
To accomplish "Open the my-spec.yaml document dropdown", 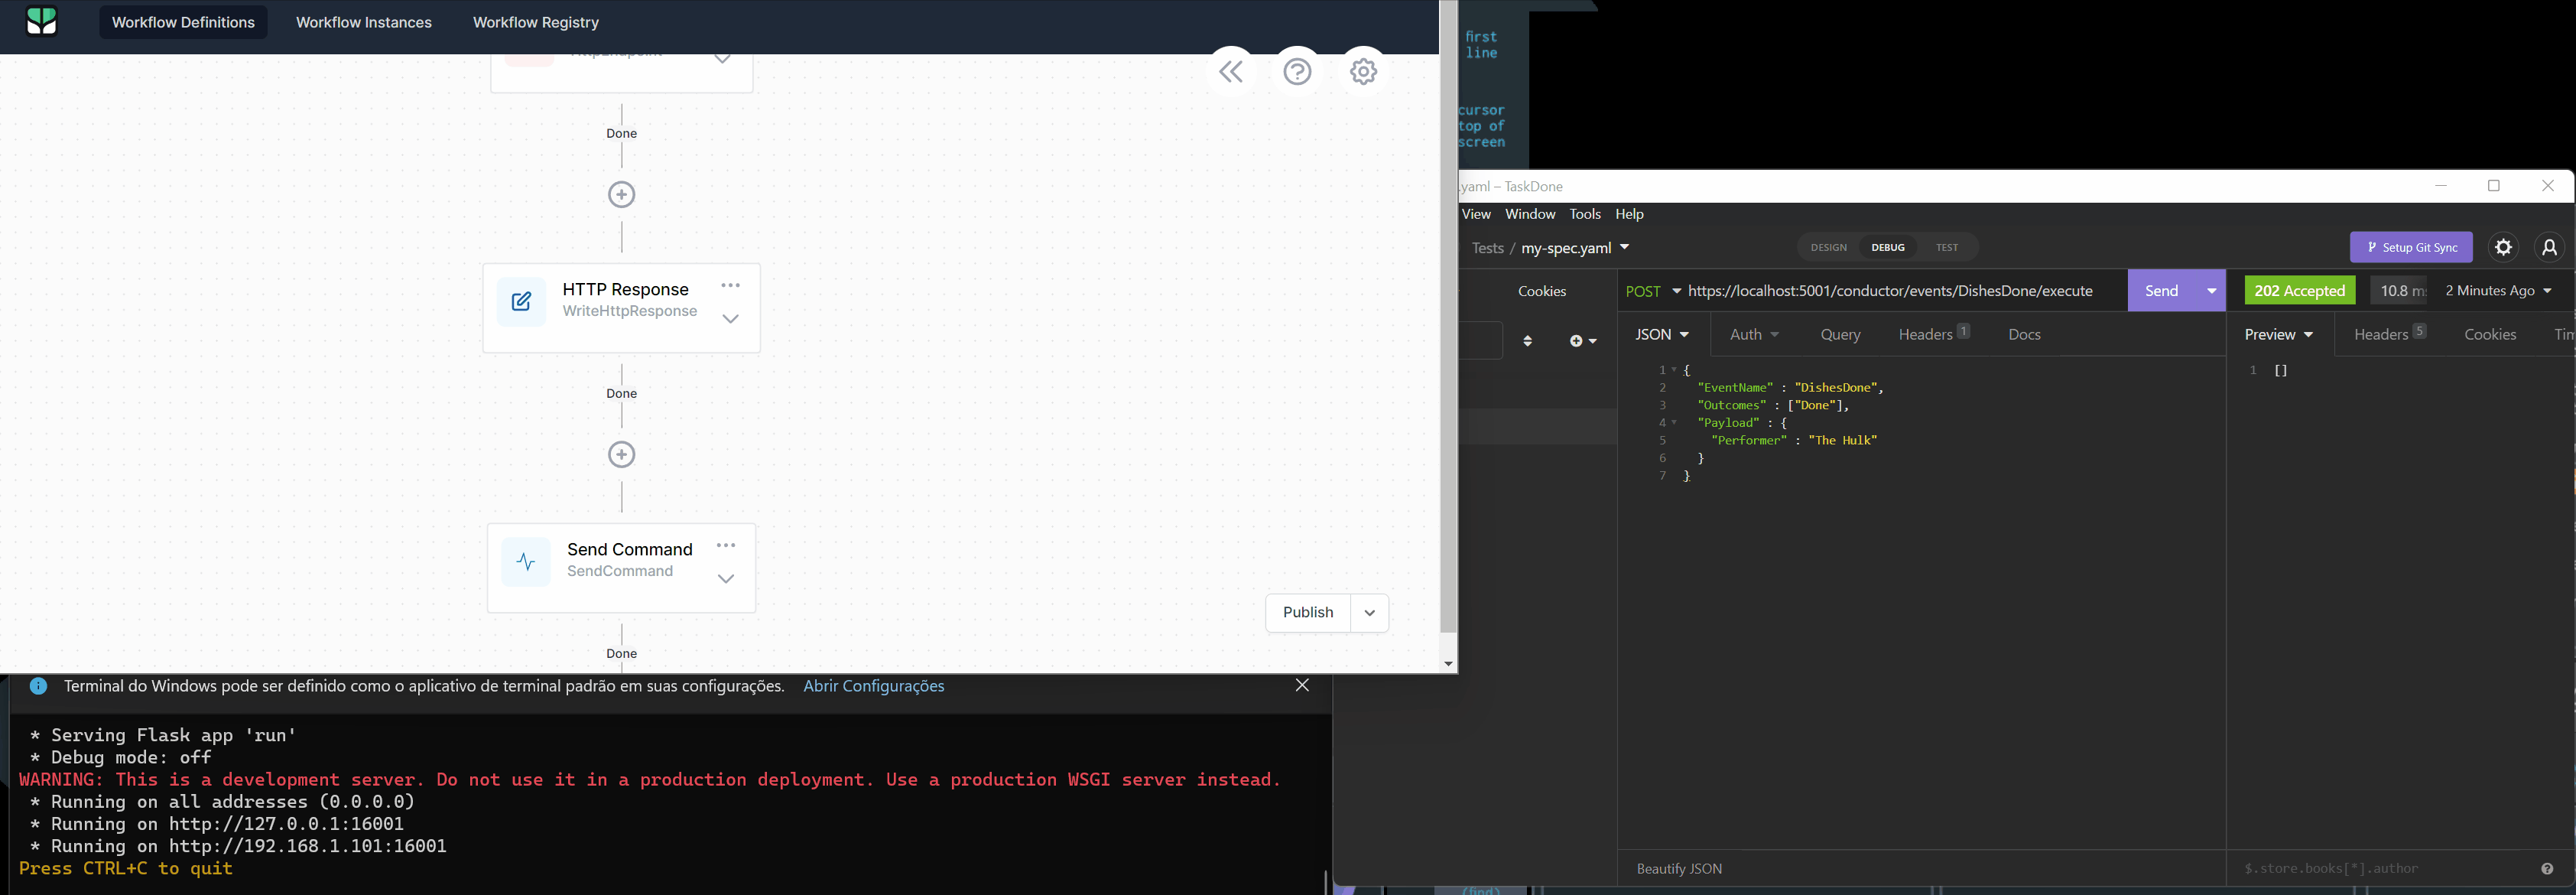I will pyautogui.click(x=1624, y=247).
